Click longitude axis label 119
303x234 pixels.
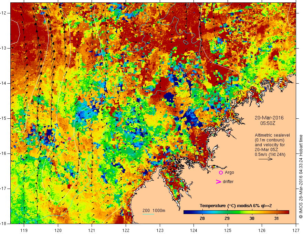tap(24, 230)
